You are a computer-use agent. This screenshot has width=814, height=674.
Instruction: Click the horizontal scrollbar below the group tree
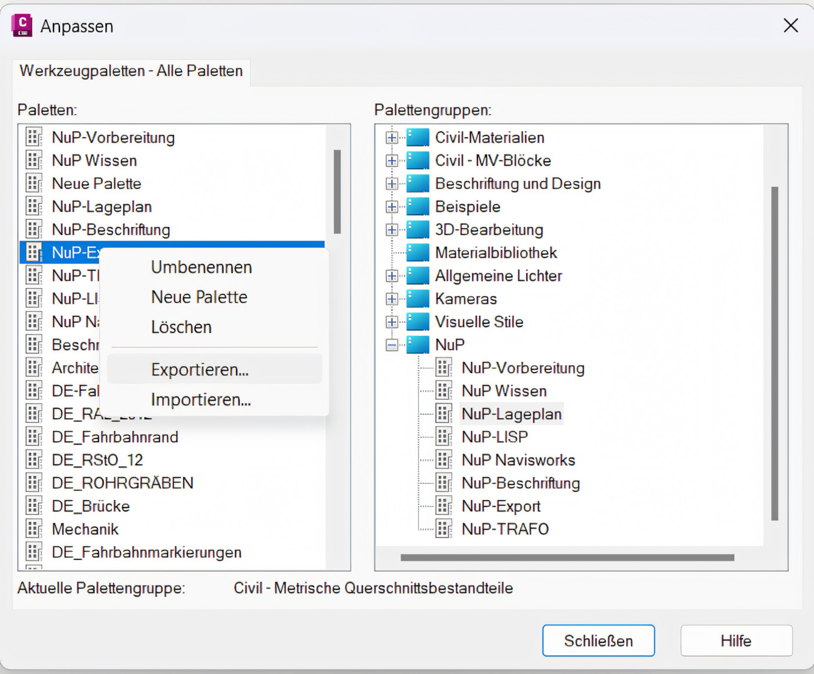pyautogui.click(x=567, y=557)
